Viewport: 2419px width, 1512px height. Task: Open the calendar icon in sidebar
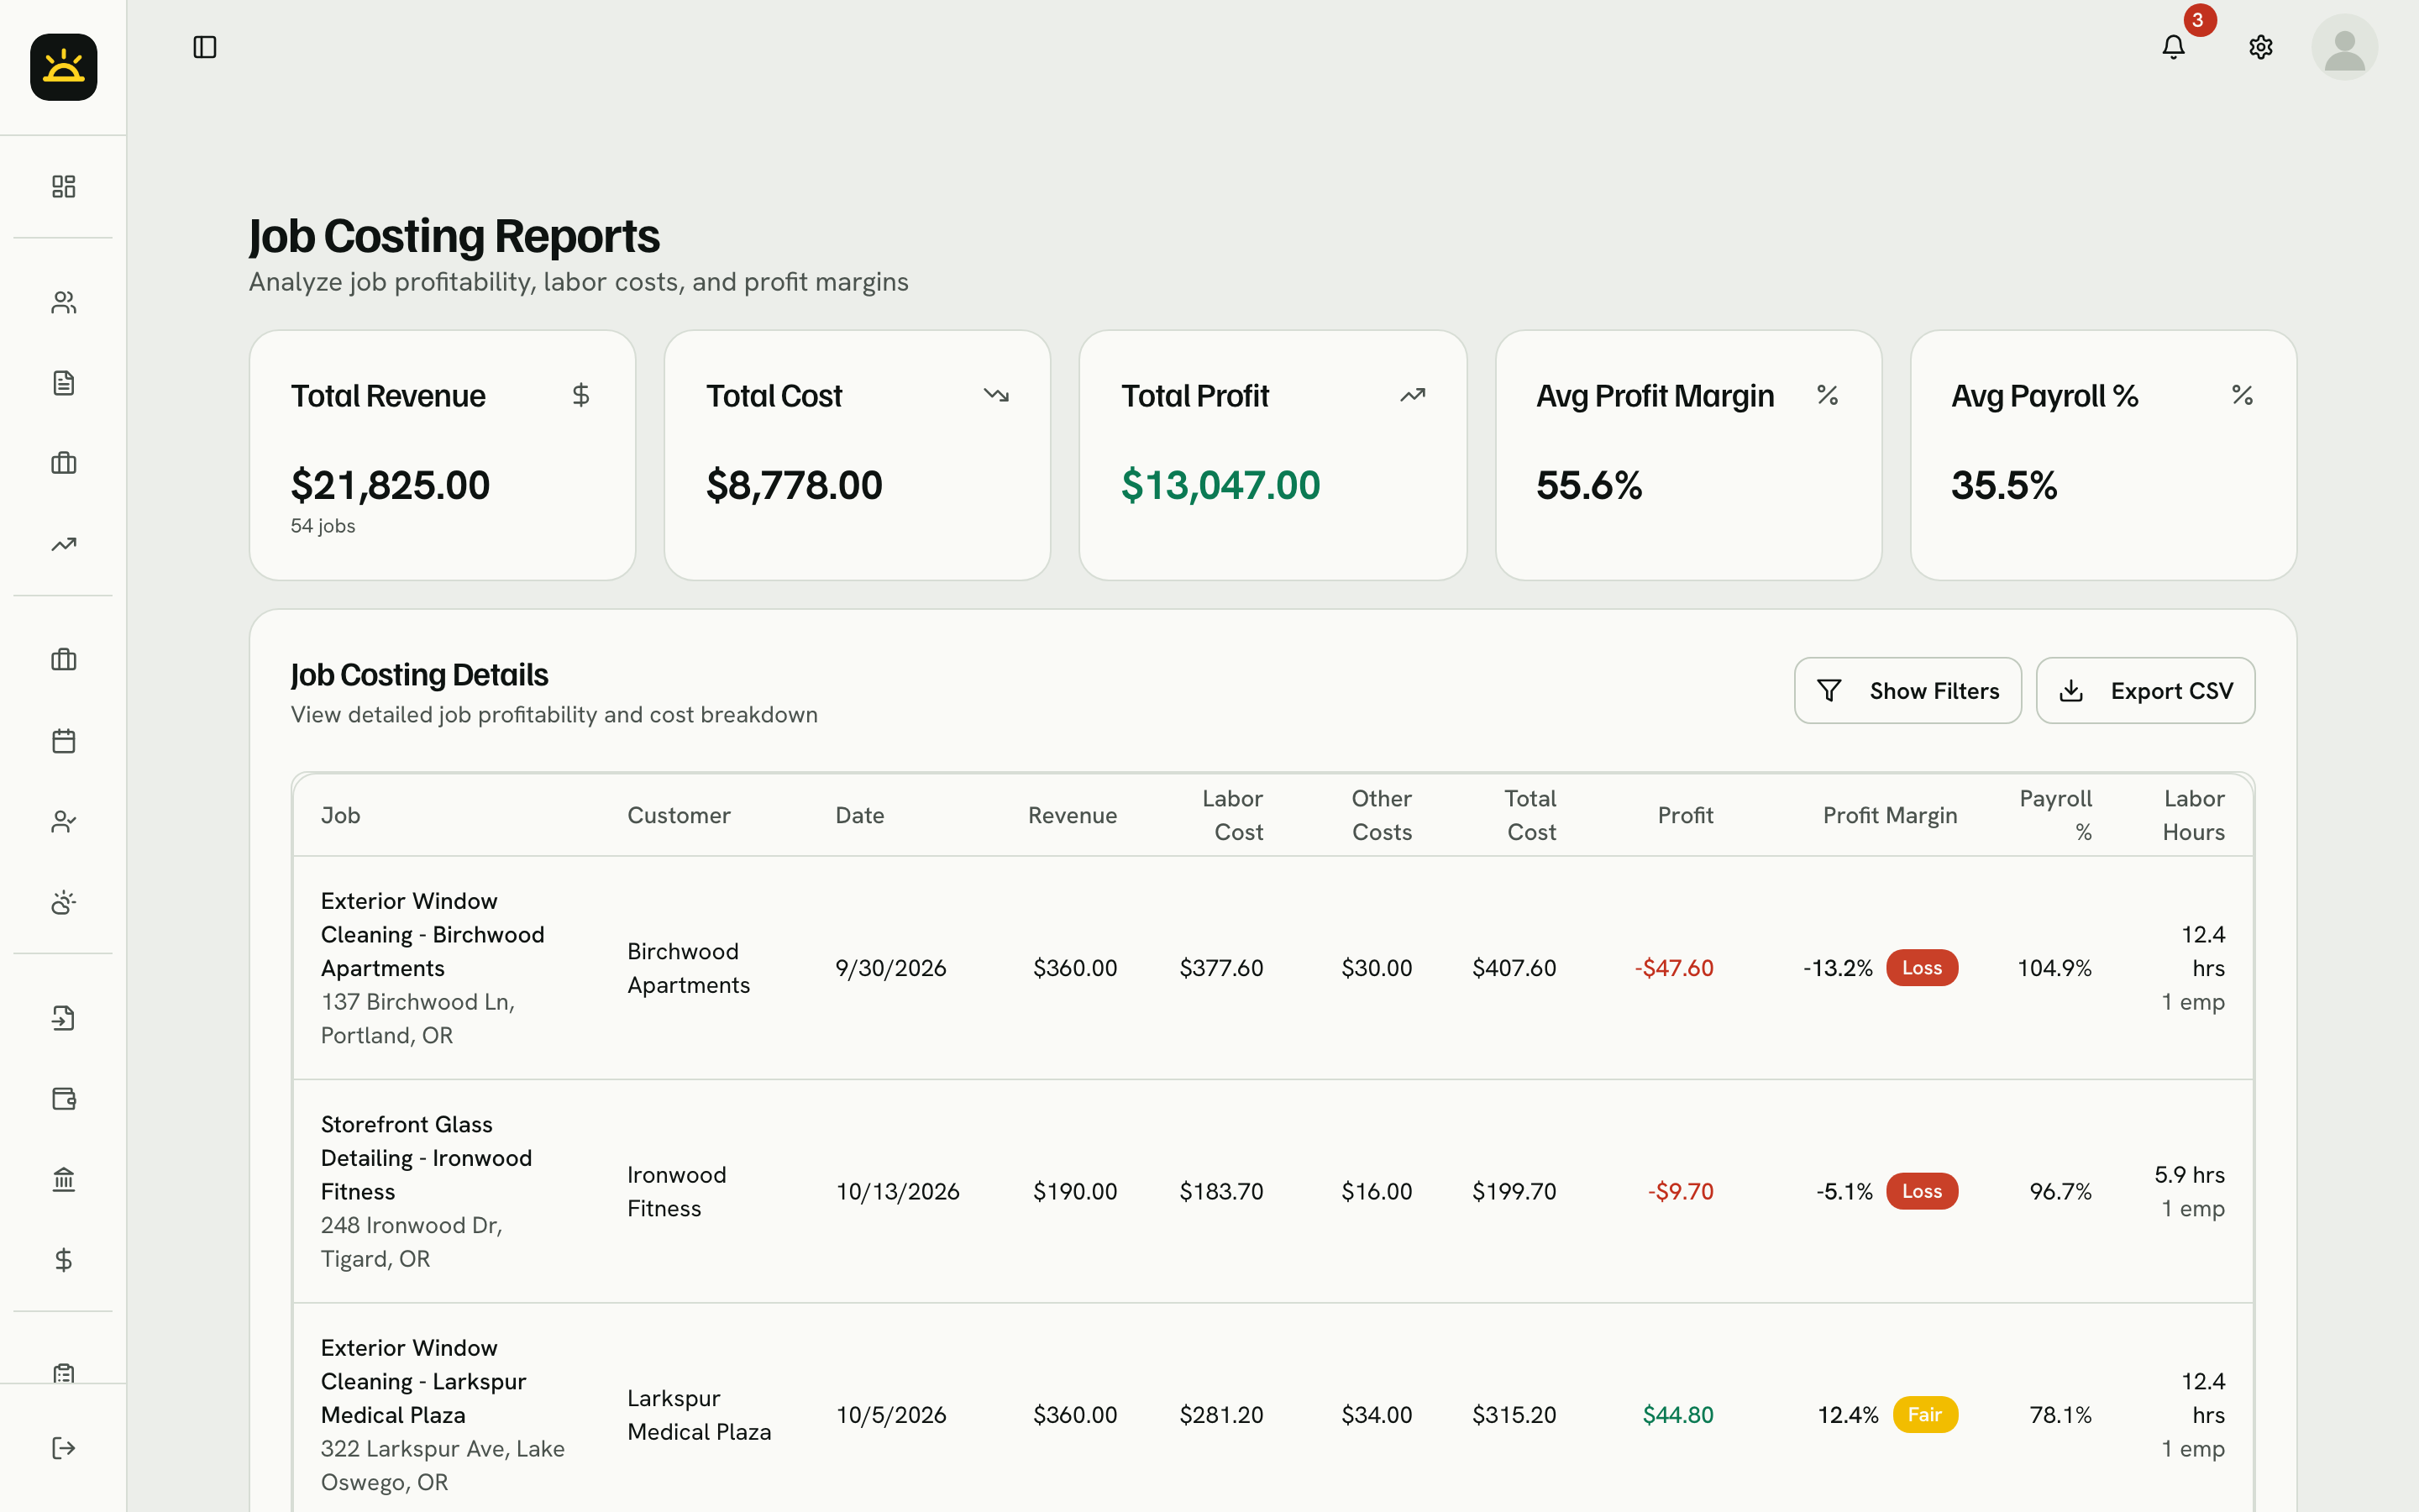pyautogui.click(x=63, y=741)
